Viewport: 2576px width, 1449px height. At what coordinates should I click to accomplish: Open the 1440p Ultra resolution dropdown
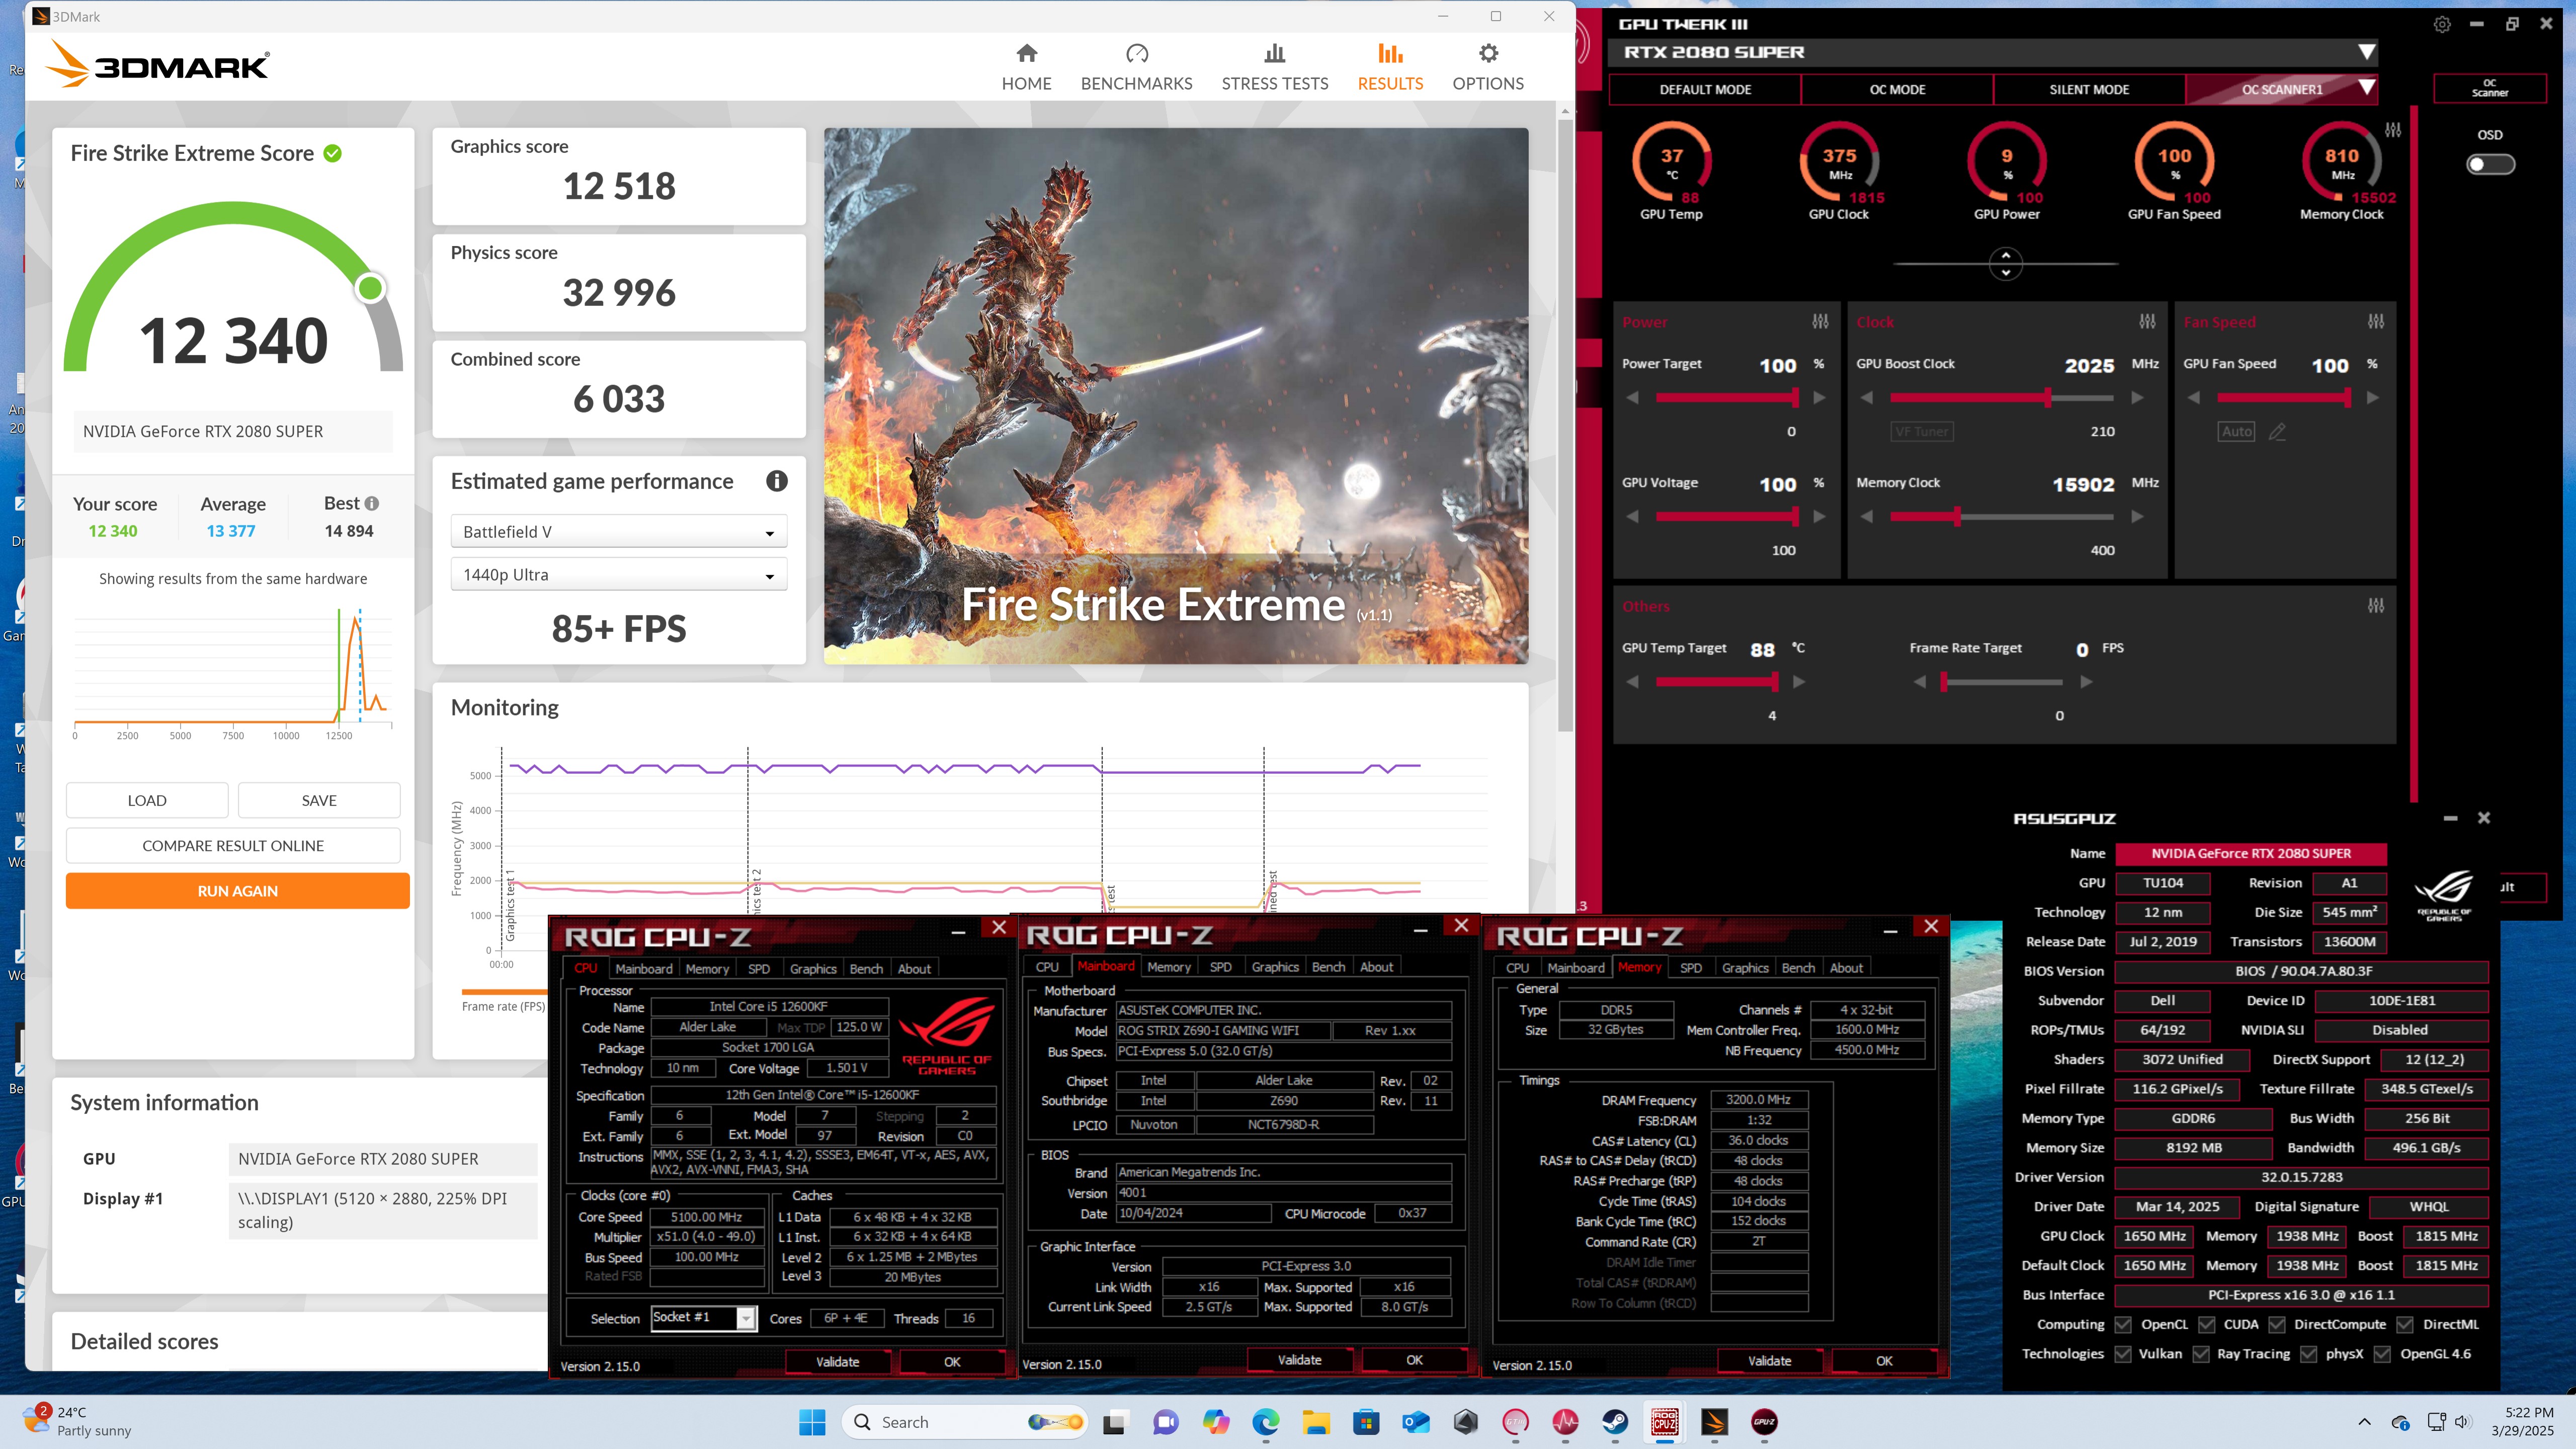click(618, 575)
